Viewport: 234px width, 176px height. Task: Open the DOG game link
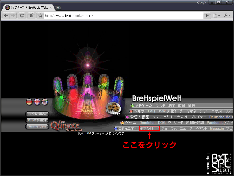(162, 123)
